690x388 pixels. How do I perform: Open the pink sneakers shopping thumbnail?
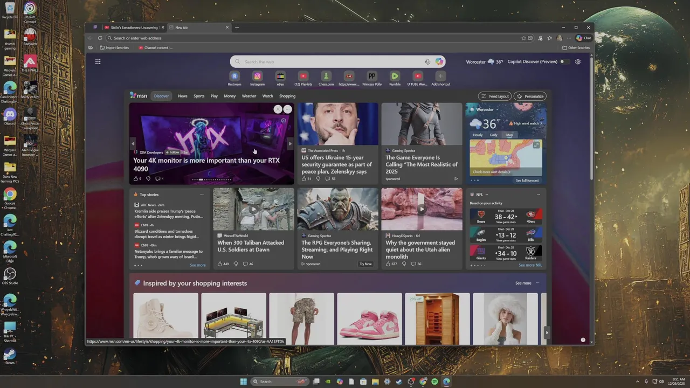click(x=369, y=318)
